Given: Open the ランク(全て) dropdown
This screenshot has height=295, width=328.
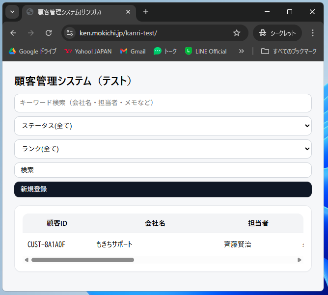Looking at the screenshot, I should (163, 149).
